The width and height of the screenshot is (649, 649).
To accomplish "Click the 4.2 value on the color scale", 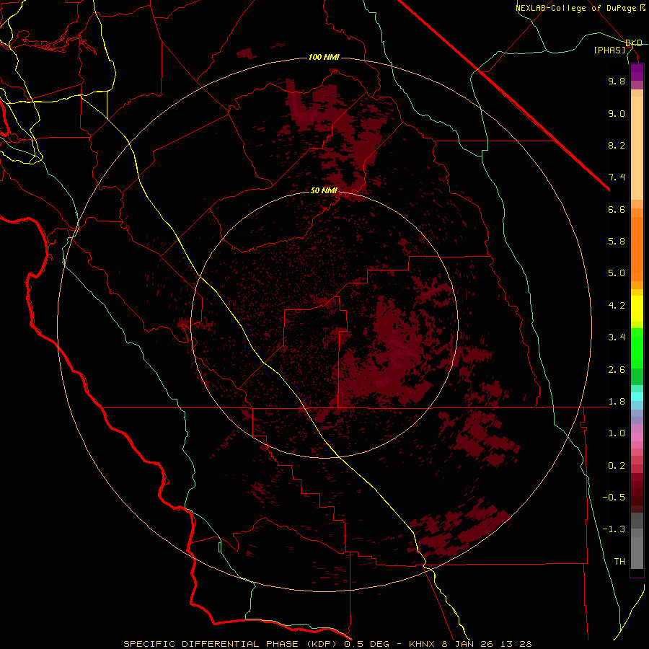I will 617,306.
